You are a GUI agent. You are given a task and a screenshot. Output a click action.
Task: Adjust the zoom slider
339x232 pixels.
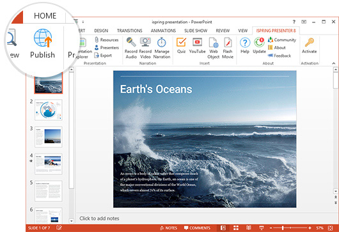pos(283,228)
